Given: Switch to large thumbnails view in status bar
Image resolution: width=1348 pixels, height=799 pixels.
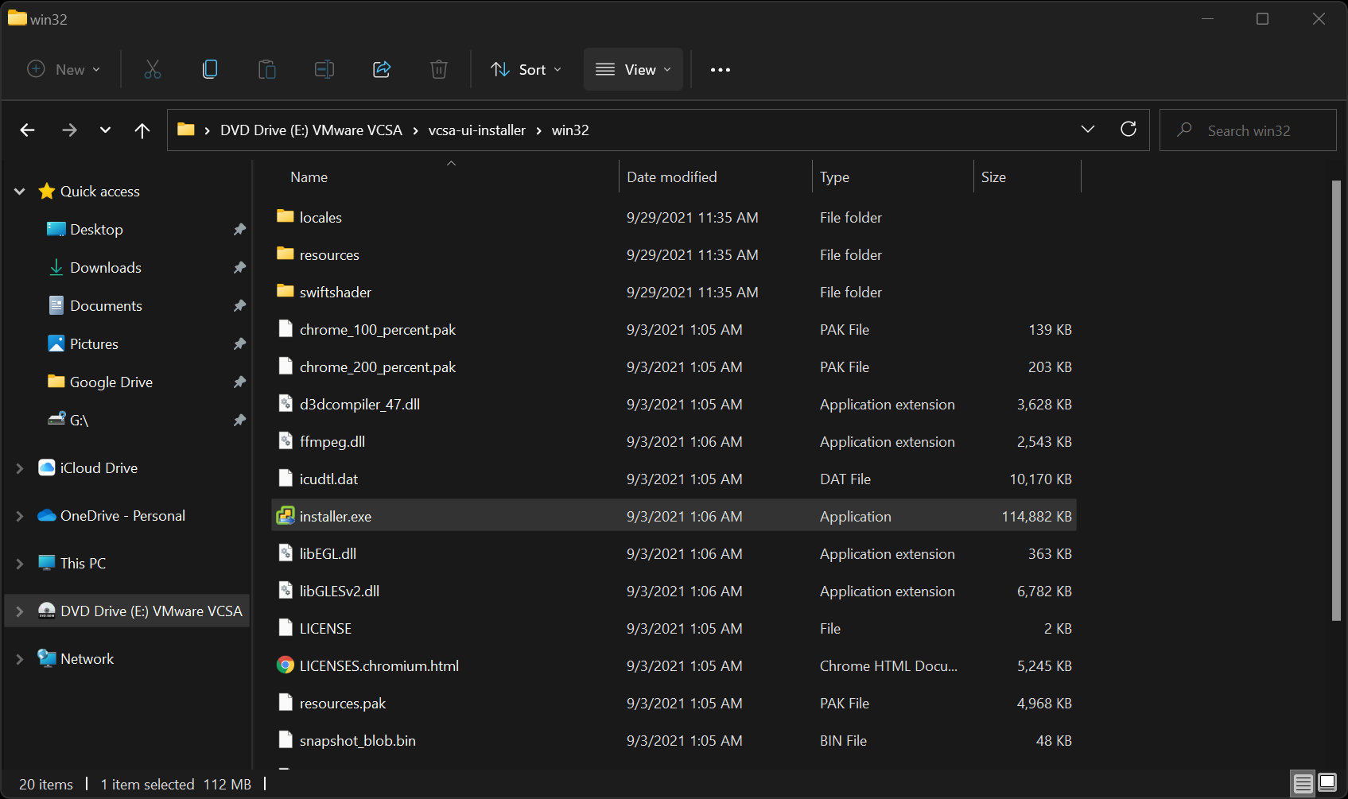Looking at the screenshot, I should [1327, 783].
